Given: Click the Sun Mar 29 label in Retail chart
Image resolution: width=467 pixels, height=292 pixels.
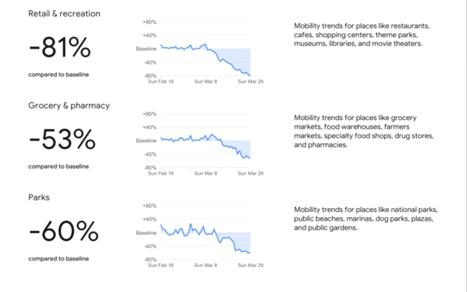Looking at the screenshot, I should click(250, 81).
